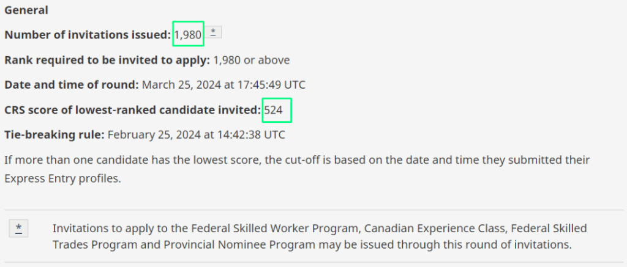Select the highlighted 1,980 invitations value
The width and height of the screenshot is (627, 267).
188,35
